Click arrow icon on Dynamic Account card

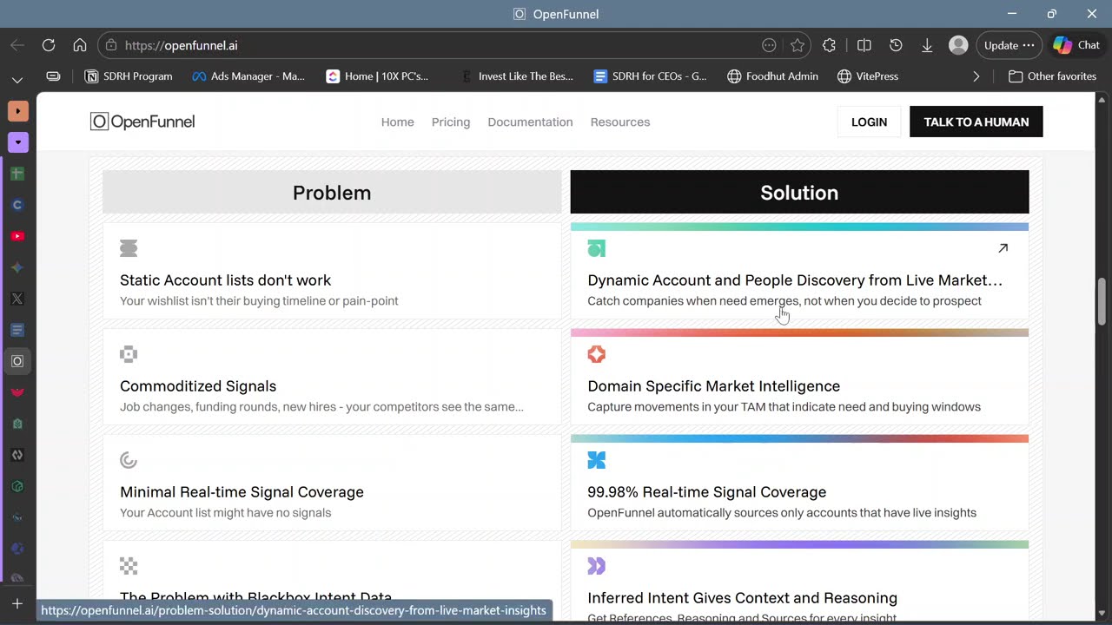tap(1003, 248)
